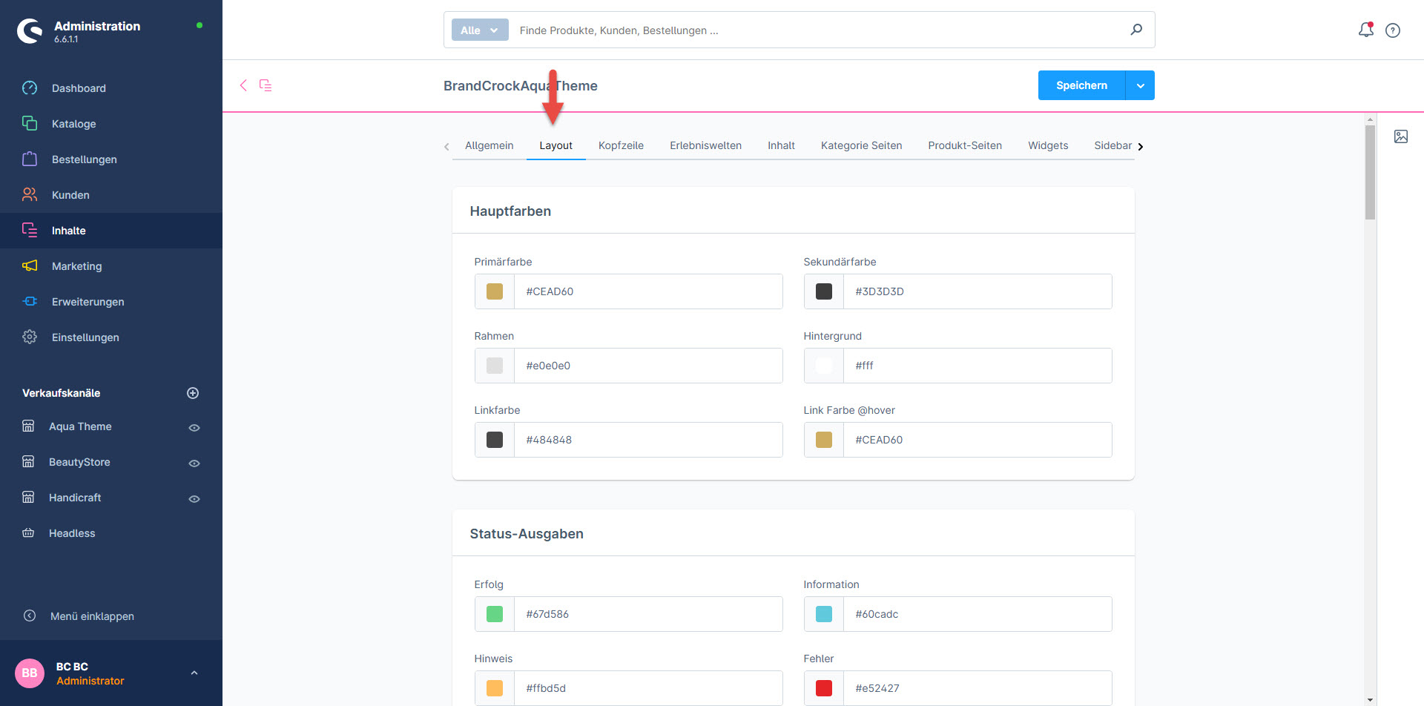The width and height of the screenshot is (1424, 706).
Task: Open the notifications bell icon
Action: (x=1365, y=30)
